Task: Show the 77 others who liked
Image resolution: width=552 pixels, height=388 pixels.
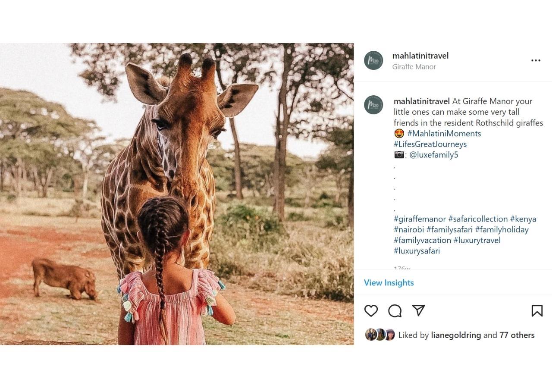Action: coord(517,335)
